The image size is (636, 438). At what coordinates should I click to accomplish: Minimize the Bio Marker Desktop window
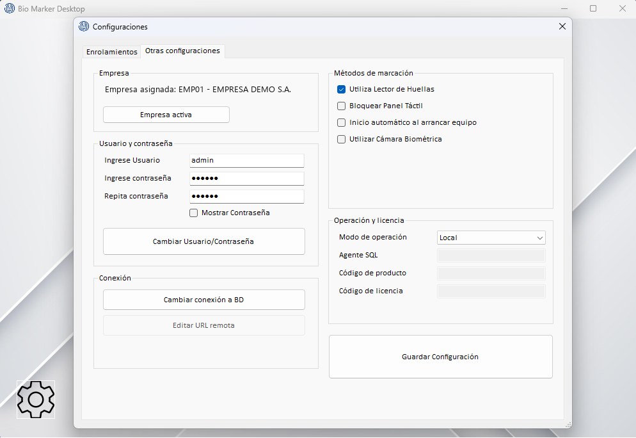(564, 8)
